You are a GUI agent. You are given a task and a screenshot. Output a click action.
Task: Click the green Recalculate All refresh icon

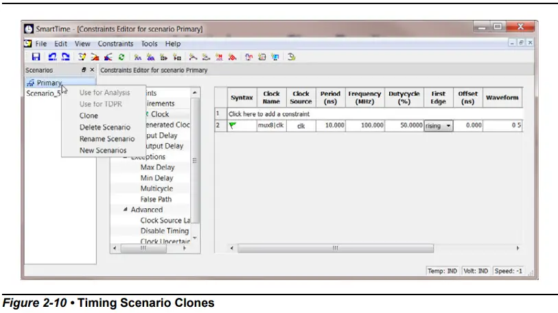(x=121, y=57)
